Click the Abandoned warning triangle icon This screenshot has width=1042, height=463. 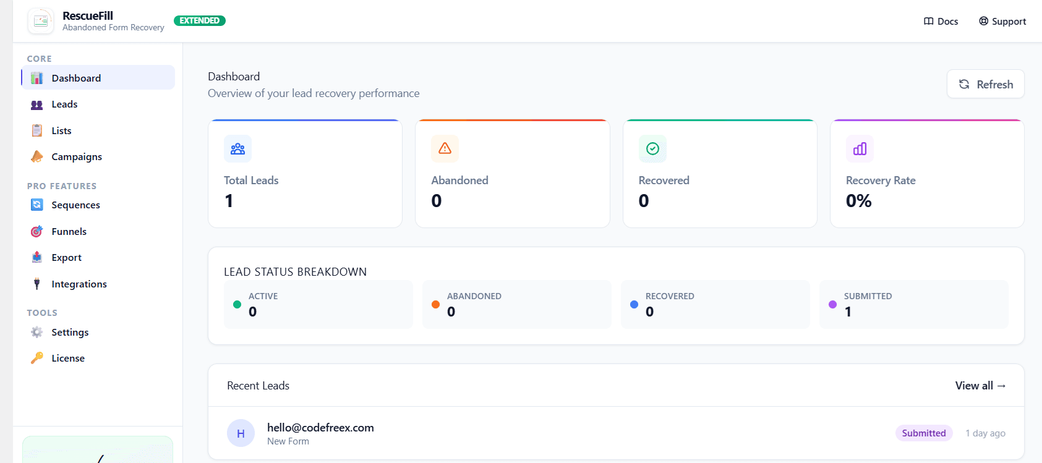(445, 148)
